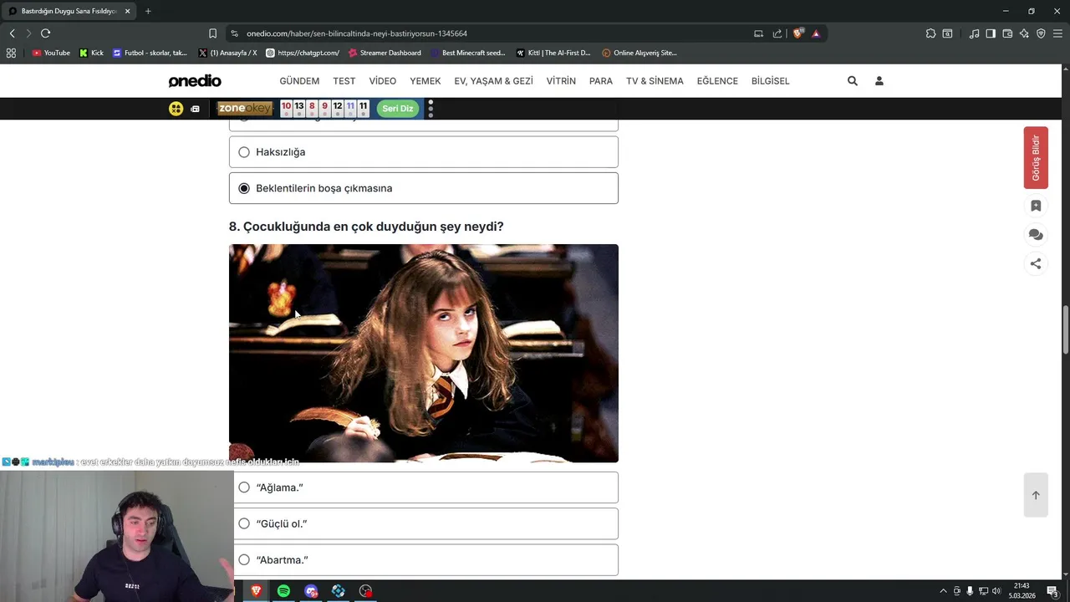
Task: Click the scroll-to-top arrow button
Action: [x=1036, y=495]
